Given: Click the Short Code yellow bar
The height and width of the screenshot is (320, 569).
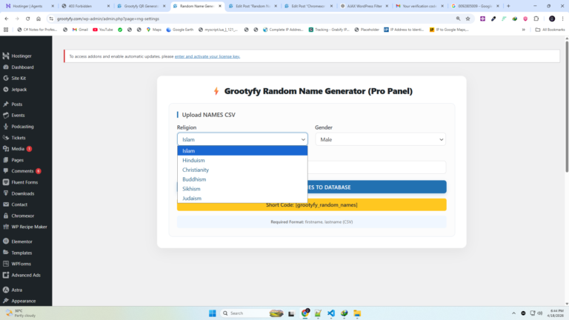Looking at the screenshot, I should 312,205.
